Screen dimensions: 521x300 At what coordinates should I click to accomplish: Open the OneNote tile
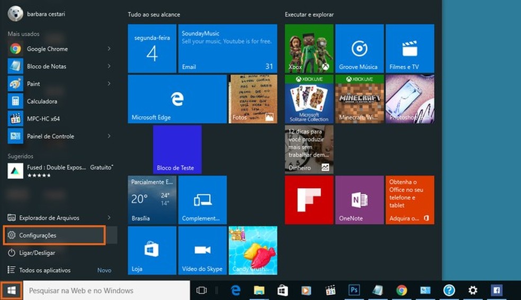pos(359,200)
